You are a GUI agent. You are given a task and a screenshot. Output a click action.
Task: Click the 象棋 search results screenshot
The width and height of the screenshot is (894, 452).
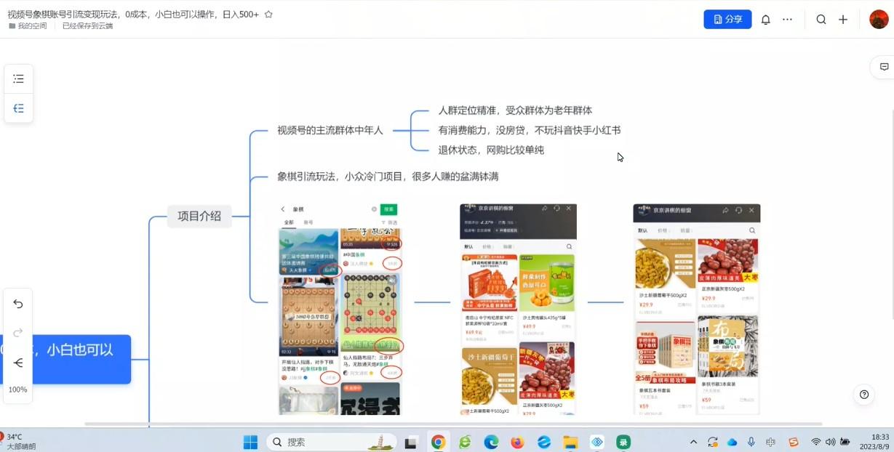pos(340,309)
